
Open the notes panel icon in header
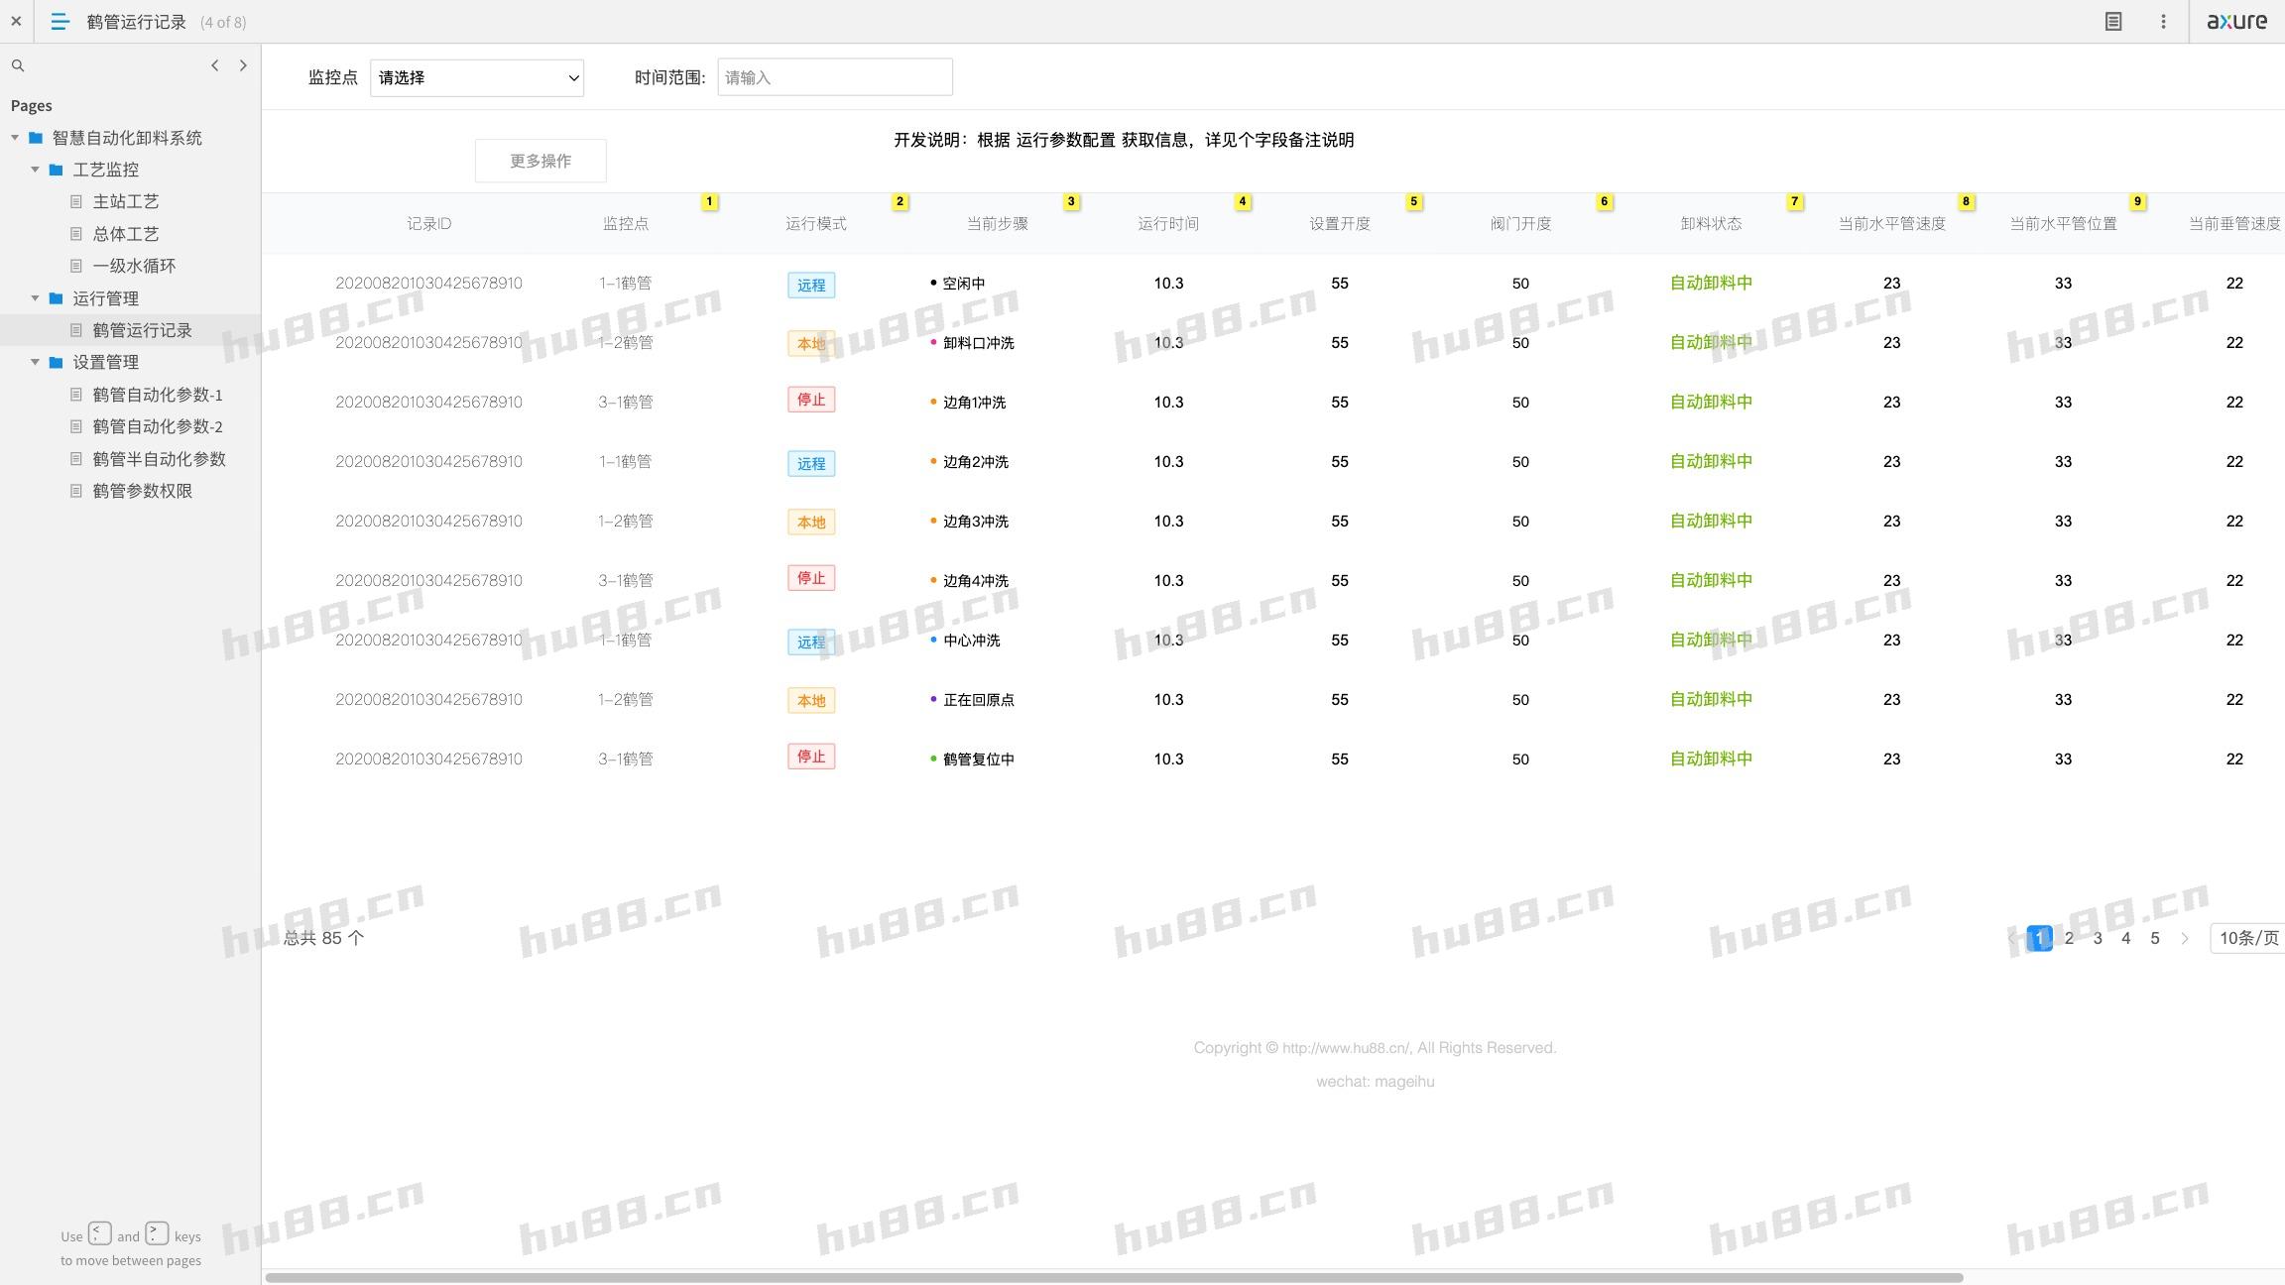point(2113,21)
